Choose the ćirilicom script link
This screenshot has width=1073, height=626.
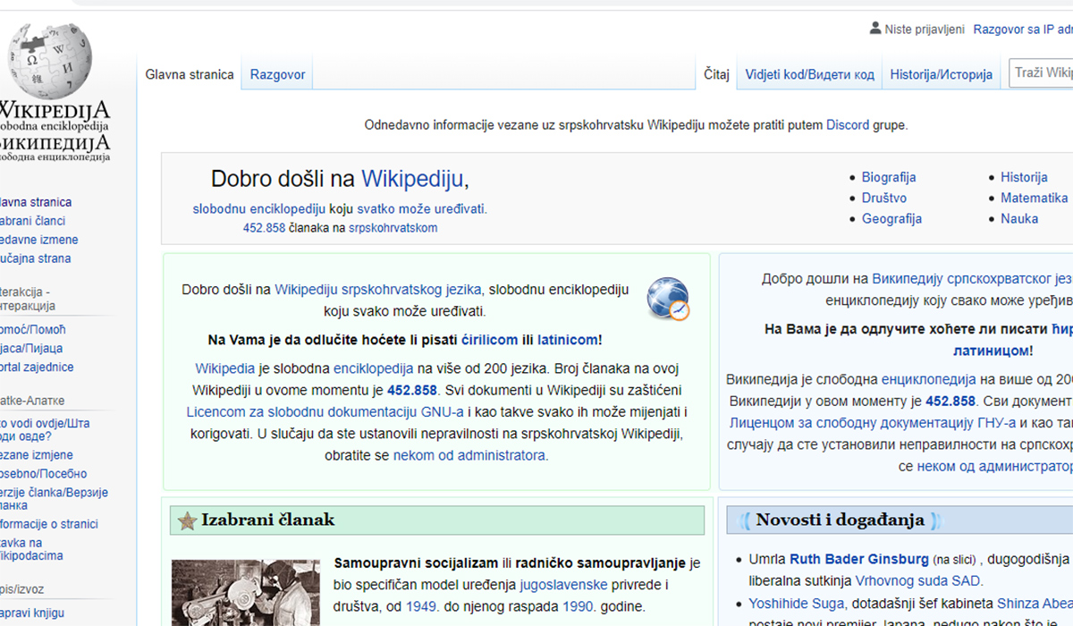[490, 340]
